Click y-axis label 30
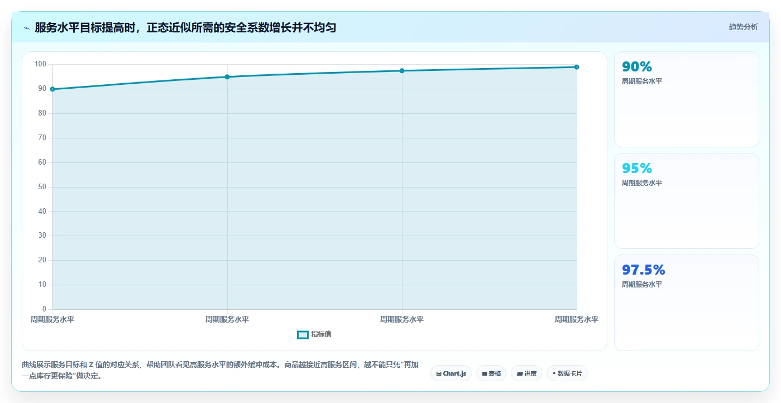The height and width of the screenshot is (403, 781). point(42,236)
